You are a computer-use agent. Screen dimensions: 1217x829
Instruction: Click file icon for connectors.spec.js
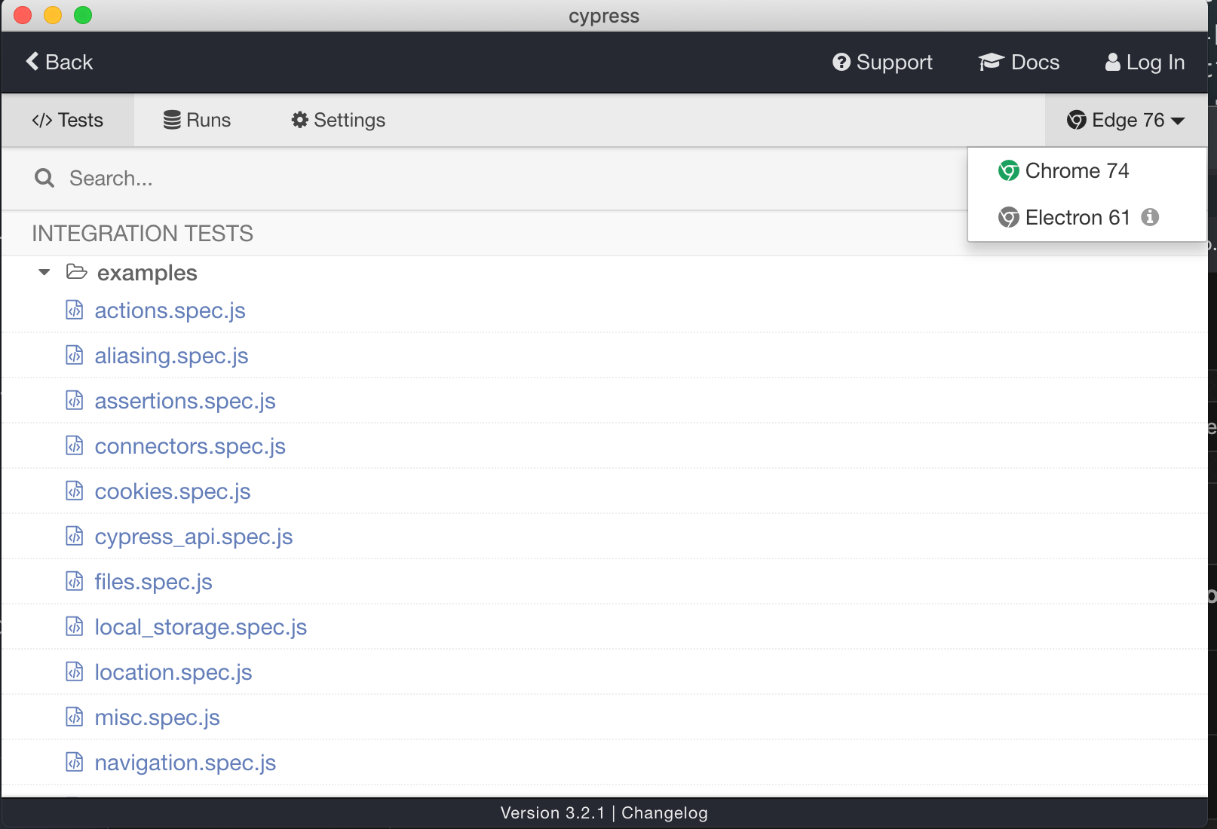[x=74, y=445]
